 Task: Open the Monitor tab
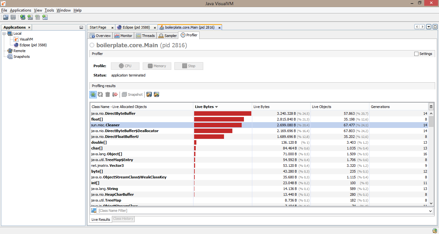pos(123,36)
